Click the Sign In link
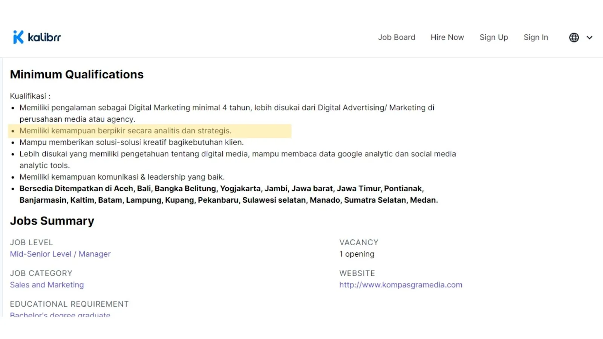 point(536,37)
